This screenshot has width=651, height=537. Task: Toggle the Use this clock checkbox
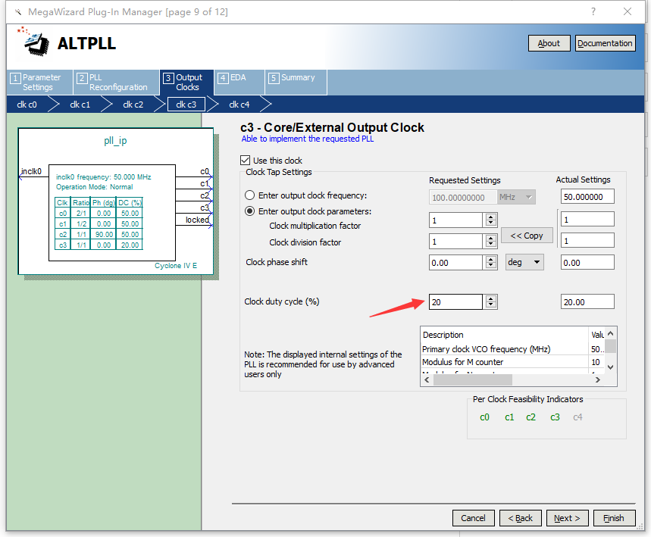click(245, 160)
